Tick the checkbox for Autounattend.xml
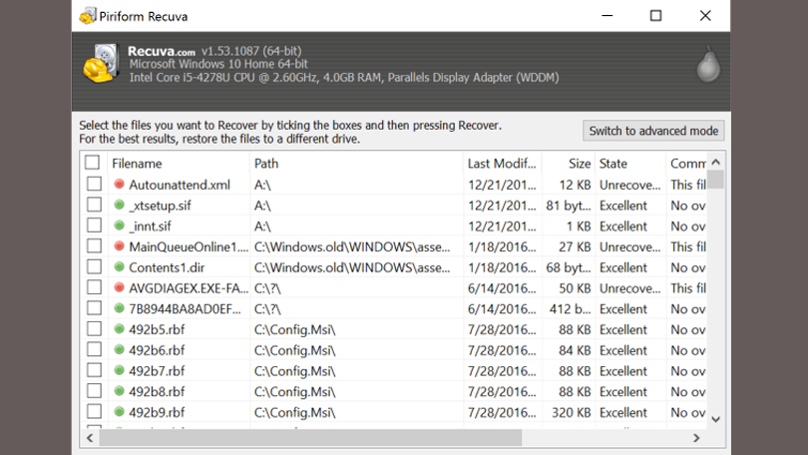This screenshot has width=808, height=455. [x=94, y=185]
